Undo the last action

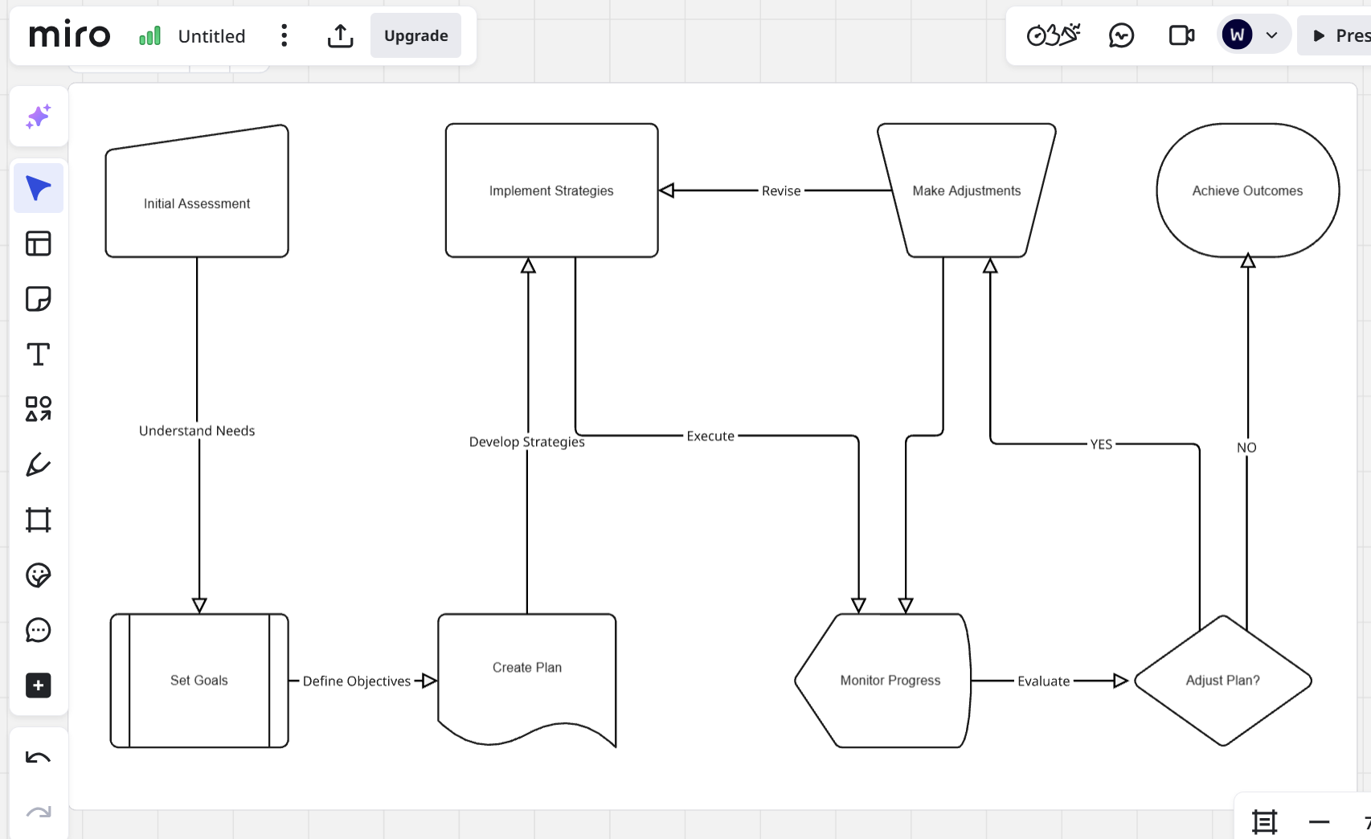pos(38,755)
